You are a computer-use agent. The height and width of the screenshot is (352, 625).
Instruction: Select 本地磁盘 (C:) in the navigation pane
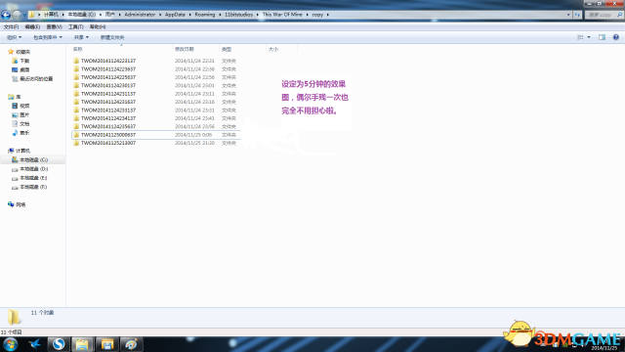[30, 159]
